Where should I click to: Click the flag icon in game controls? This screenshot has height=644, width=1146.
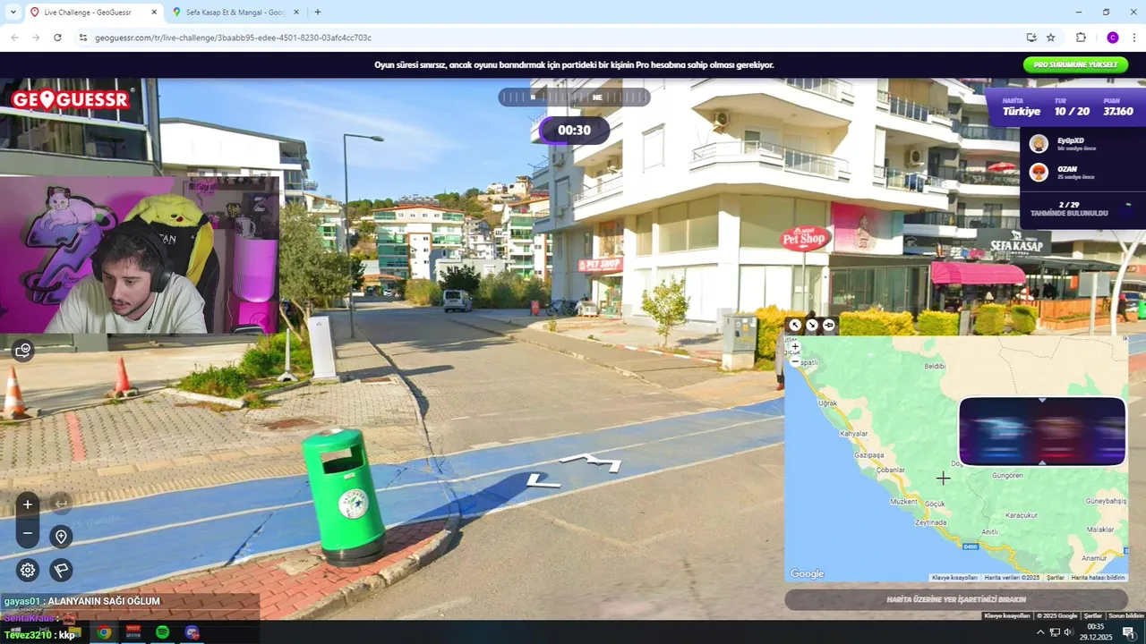pos(61,570)
